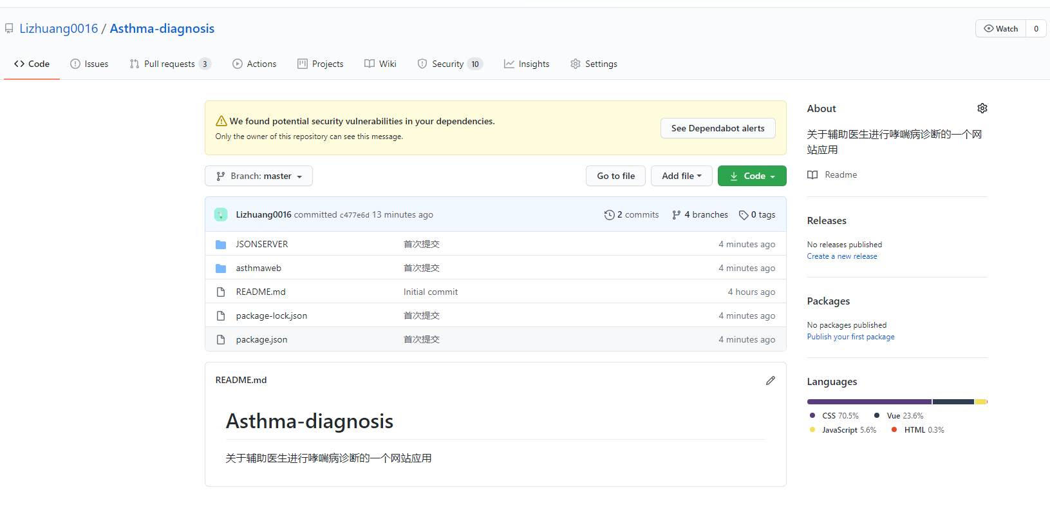
Task: Switch to the Code tab
Action: click(x=32, y=64)
